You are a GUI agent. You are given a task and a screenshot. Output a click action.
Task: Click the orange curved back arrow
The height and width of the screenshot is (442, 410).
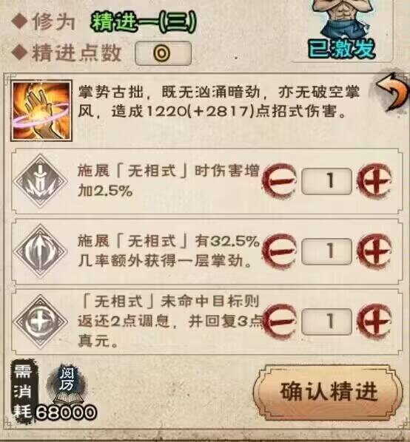[394, 92]
